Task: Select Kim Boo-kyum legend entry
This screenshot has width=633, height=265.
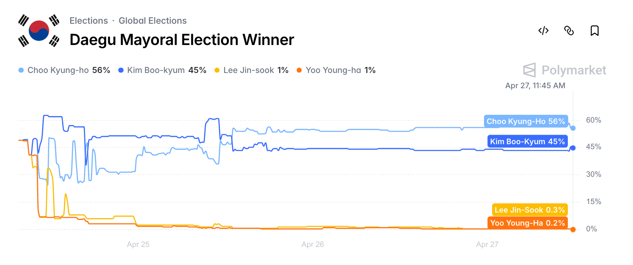Action: 162,70
